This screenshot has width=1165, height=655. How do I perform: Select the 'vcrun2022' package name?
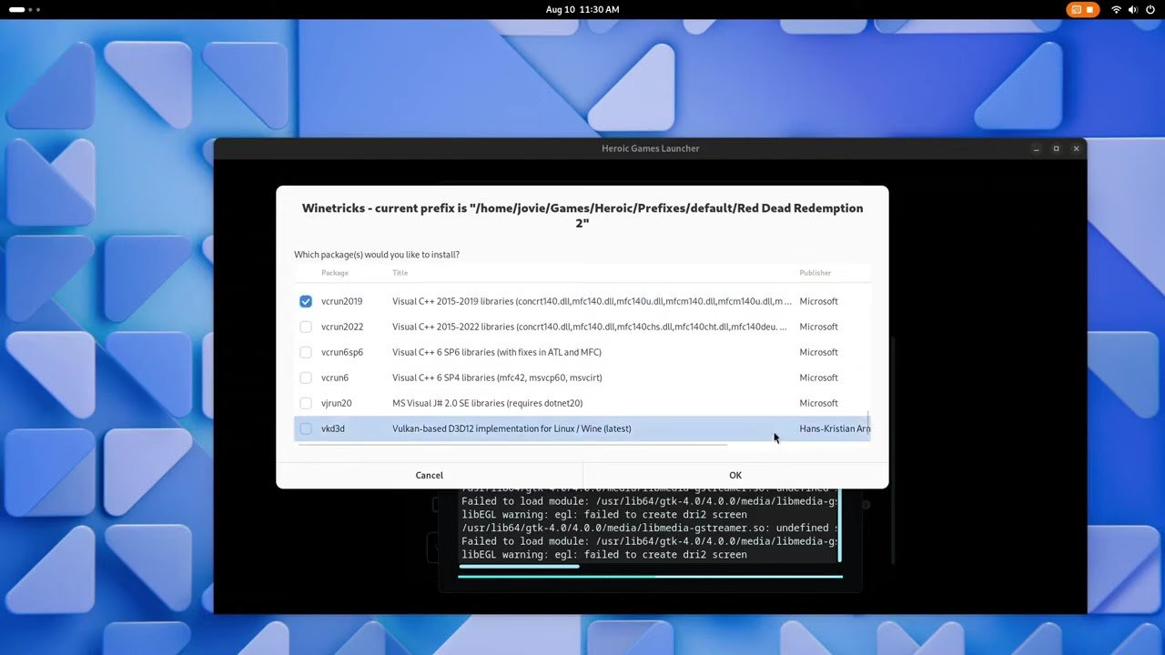pyautogui.click(x=342, y=327)
